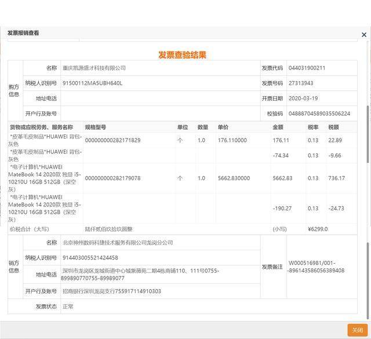Select tax amount 736.17
Viewport: 371px width, 339px height.
click(337, 178)
